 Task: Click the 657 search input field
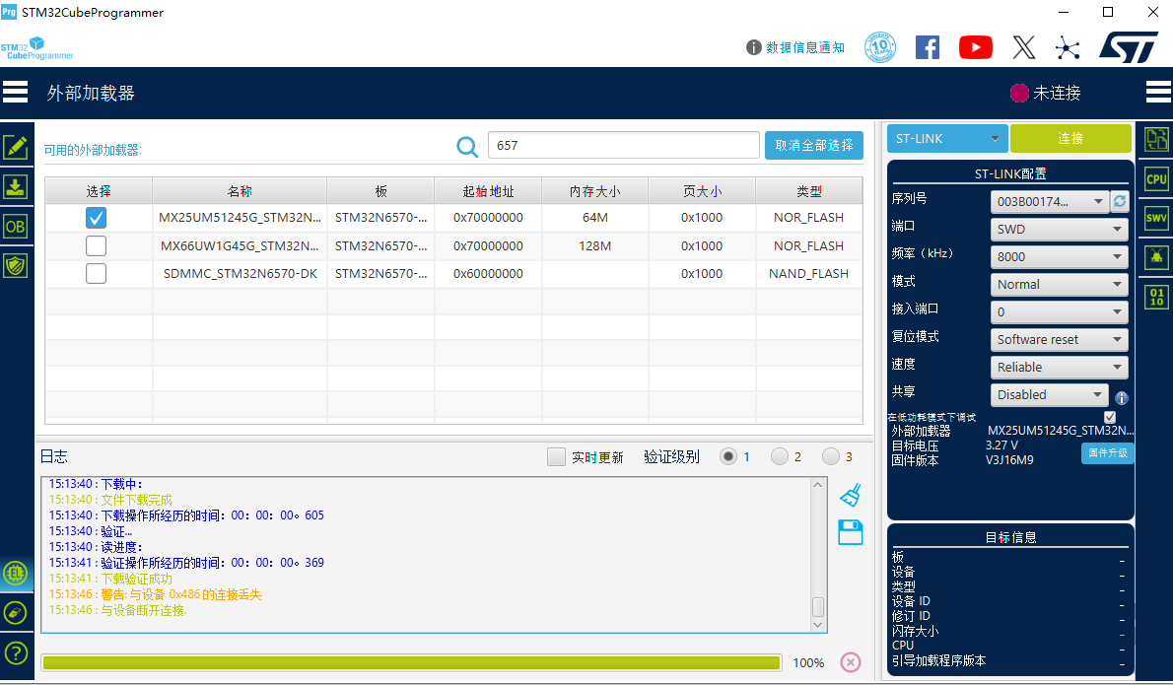click(x=624, y=145)
